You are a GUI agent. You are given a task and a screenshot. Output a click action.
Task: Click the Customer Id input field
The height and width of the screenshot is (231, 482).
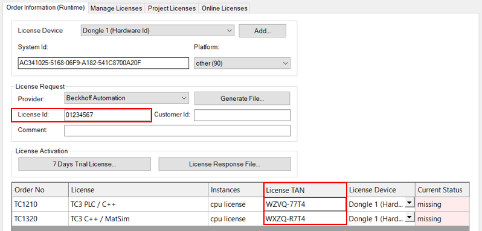pos(242,115)
